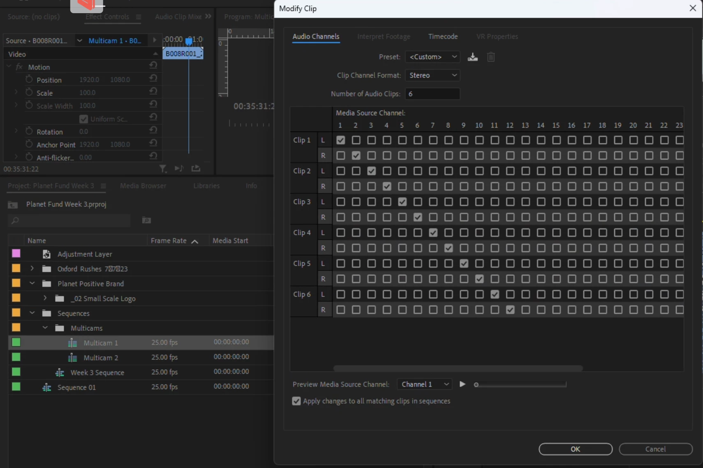Toggle Scale animation stopwatch

[x=29, y=92]
